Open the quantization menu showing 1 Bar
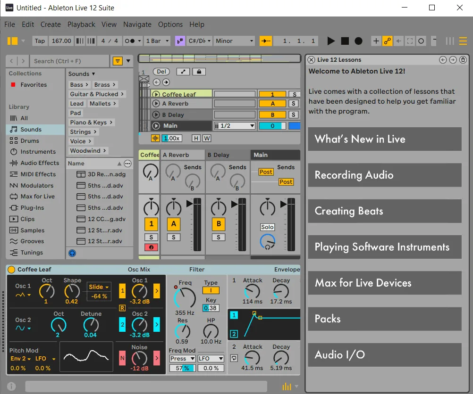The image size is (473, 394). tap(157, 41)
